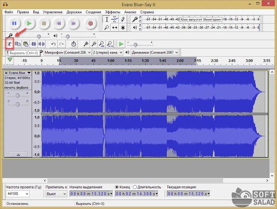The height and width of the screenshot is (209, 277).
Task: Open the Эффекты menu
Action: (113, 12)
